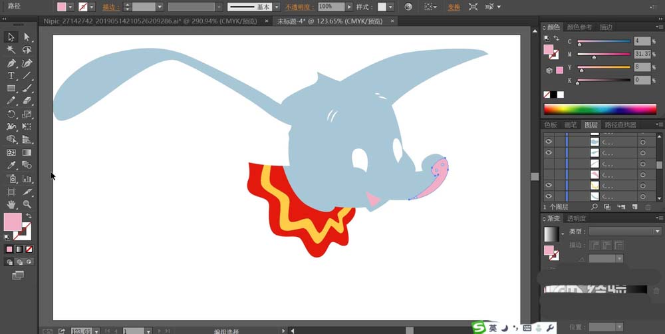The image size is (665, 334).
Task: Open stroke weight dropdown
Action: tap(160, 7)
